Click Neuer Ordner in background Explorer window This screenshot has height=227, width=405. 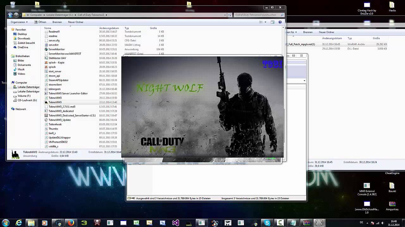[x=327, y=32]
